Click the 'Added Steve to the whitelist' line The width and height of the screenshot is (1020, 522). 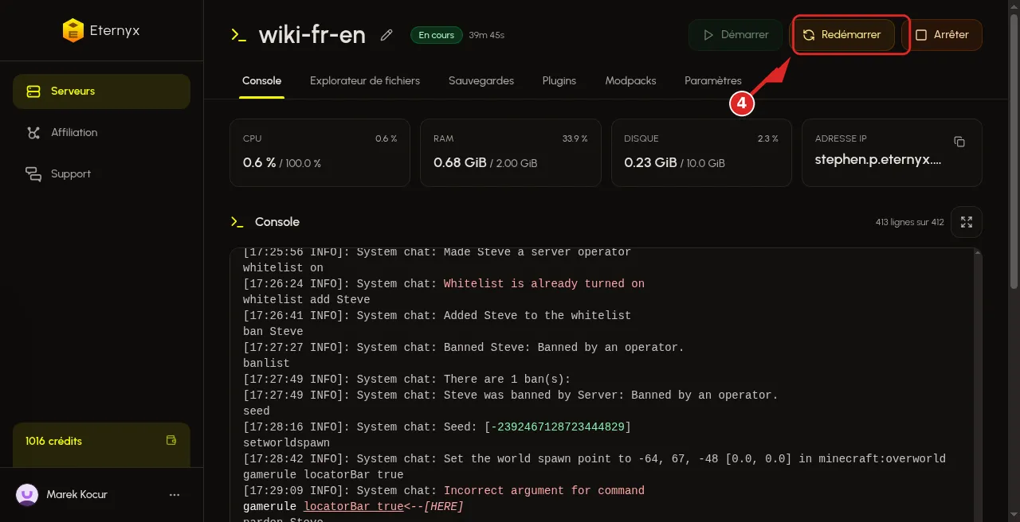point(437,316)
